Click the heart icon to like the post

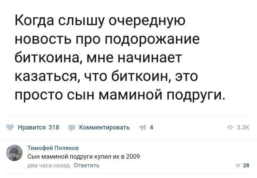point(10,127)
